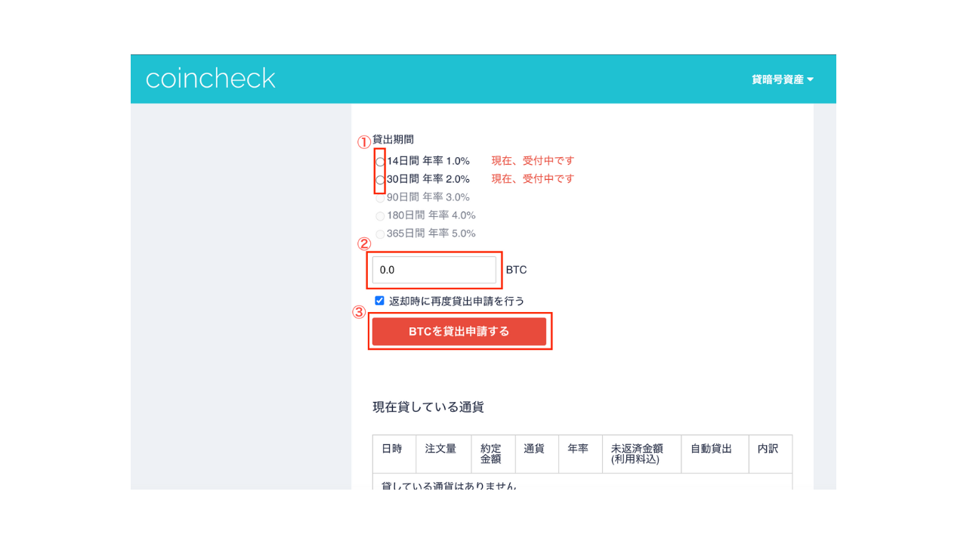Image resolution: width=967 pixels, height=544 pixels.
Task: Click the 内訳 column header
Action: tap(769, 448)
